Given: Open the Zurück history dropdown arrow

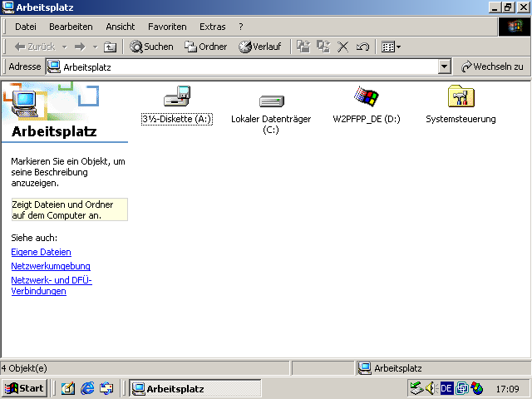Looking at the screenshot, I should coord(65,47).
